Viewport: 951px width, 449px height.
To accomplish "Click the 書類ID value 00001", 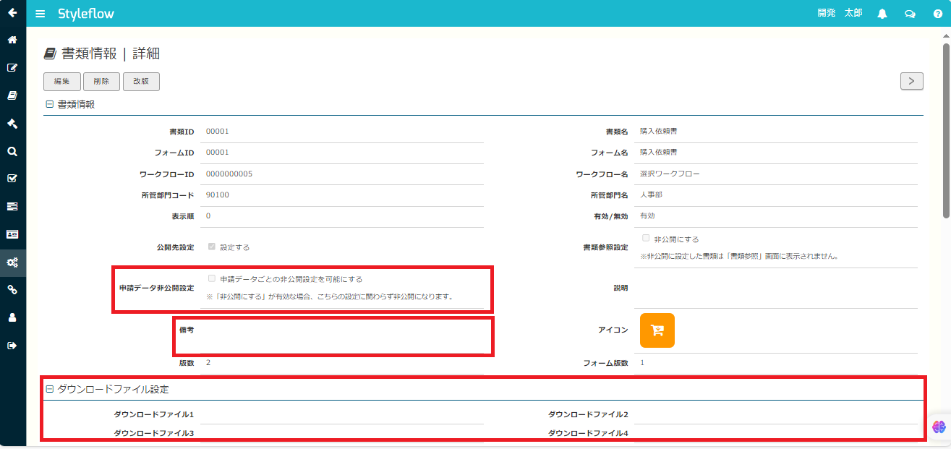I will pyautogui.click(x=218, y=132).
